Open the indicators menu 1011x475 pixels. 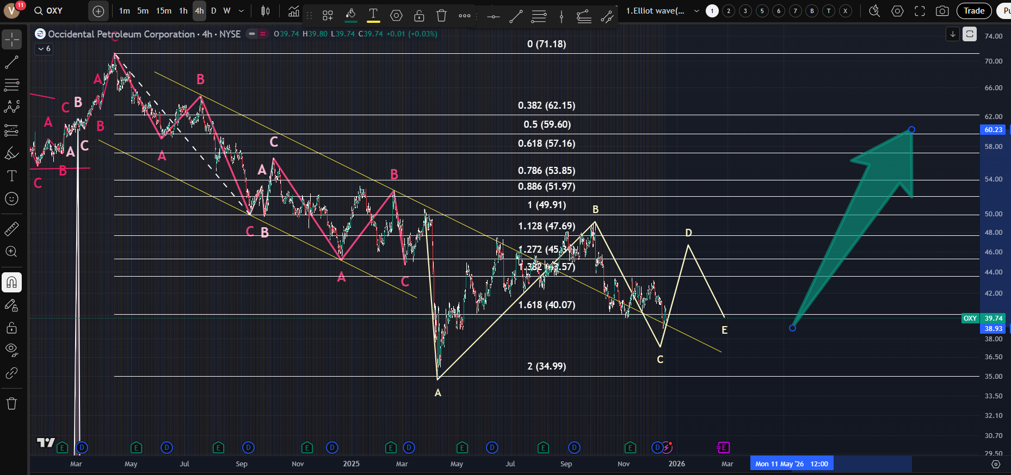294,11
